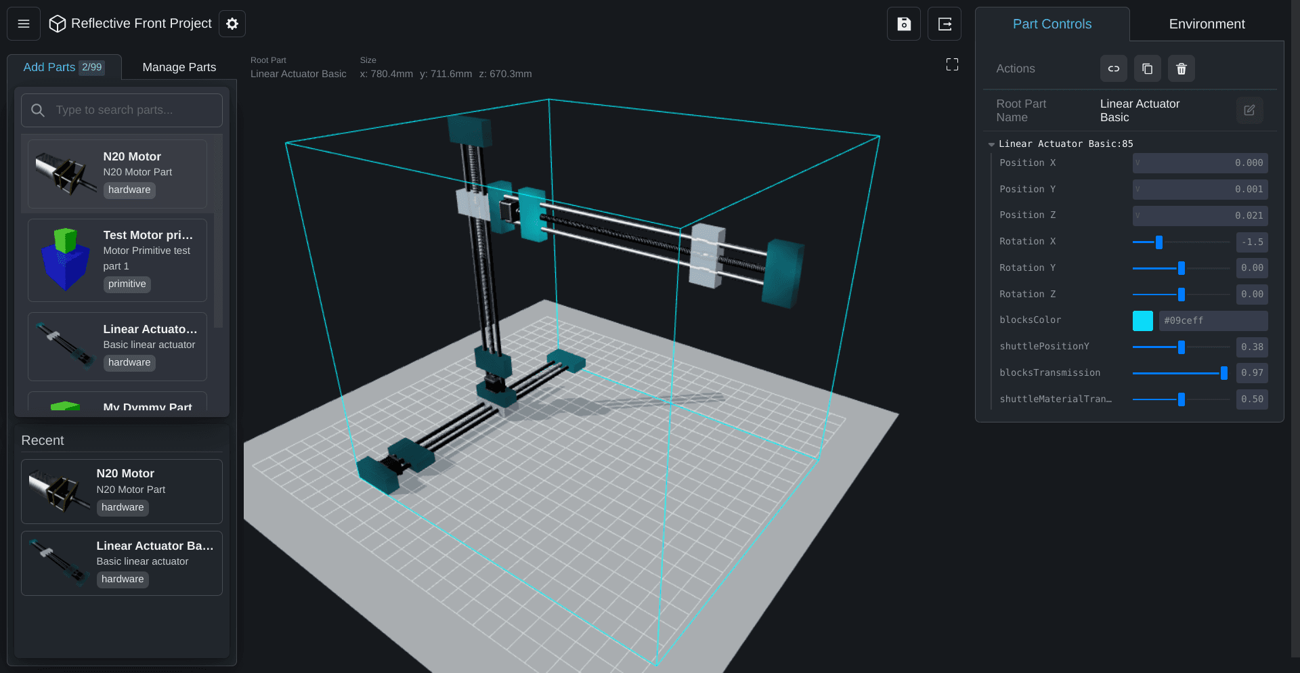Click the export project icon
Viewport: 1300px width, 673px height.
(x=945, y=23)
